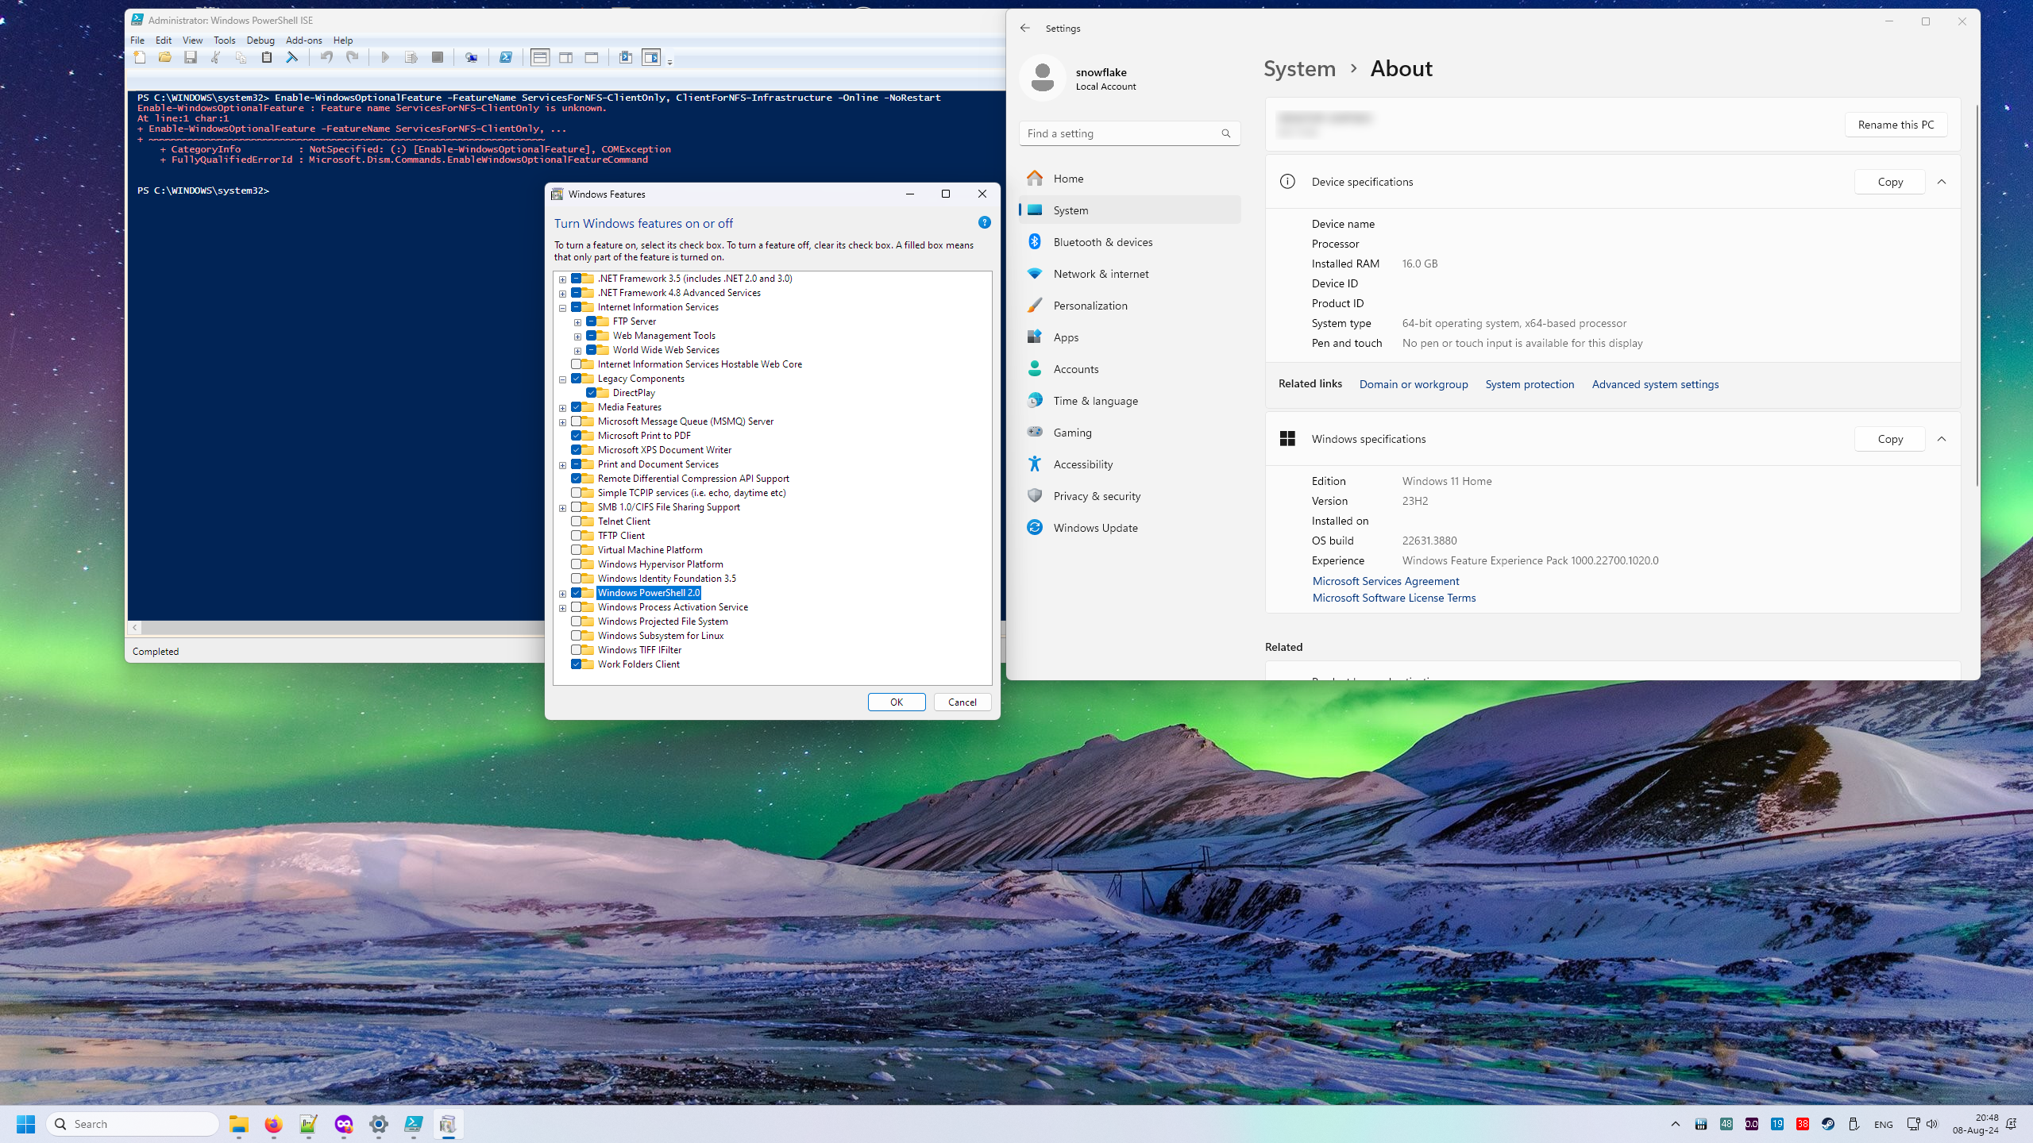Expand the World Wide Web Services node
This screenshot has height=1143, width=2033.
pos(578,351)
